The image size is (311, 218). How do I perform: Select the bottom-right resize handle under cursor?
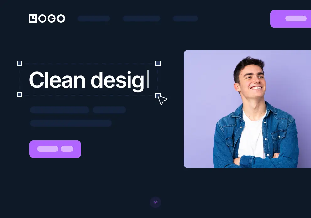158,96
